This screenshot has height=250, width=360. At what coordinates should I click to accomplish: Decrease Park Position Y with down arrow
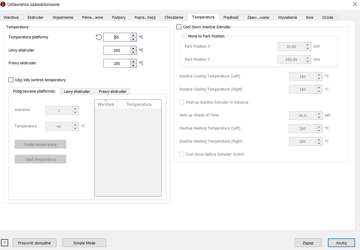pyautogui.click(x=308, y=62)
